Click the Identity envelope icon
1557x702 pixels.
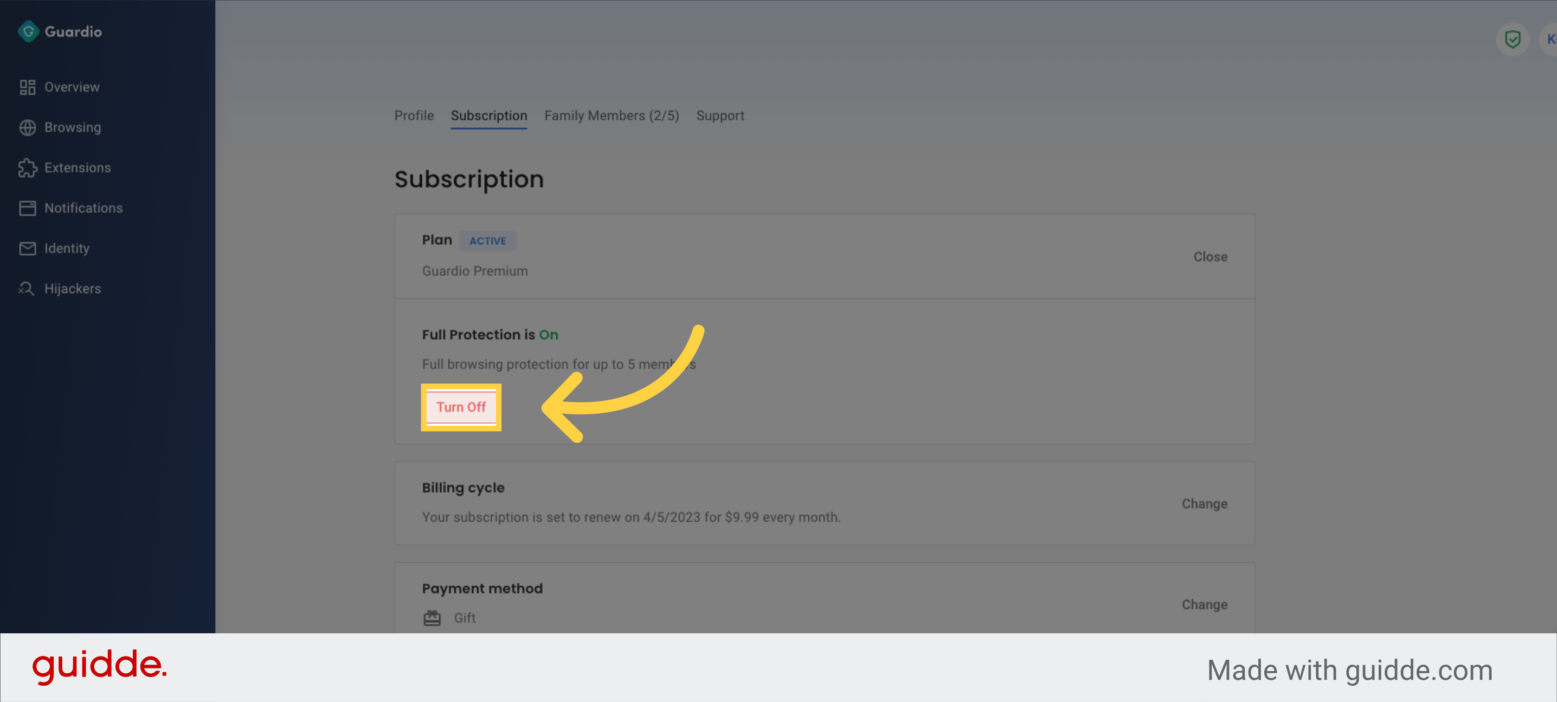pyautogui.click(x=27, y=248)
